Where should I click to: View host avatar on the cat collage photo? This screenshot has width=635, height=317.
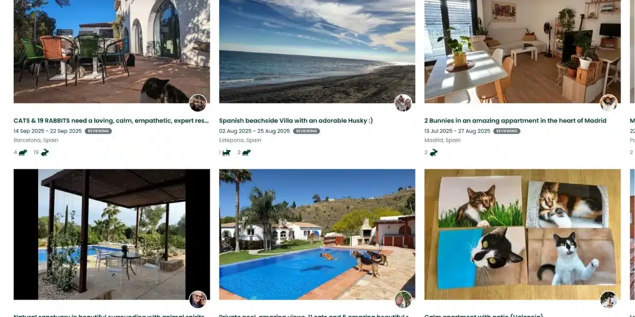tap(609, 300)
